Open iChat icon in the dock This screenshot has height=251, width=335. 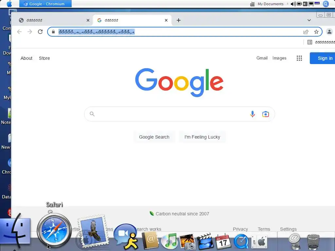click(x=126, y=237)
